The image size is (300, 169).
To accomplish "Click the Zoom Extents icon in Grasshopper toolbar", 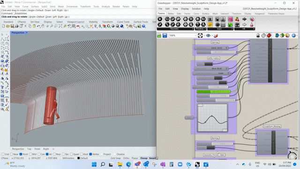I will tap(200, 36).
